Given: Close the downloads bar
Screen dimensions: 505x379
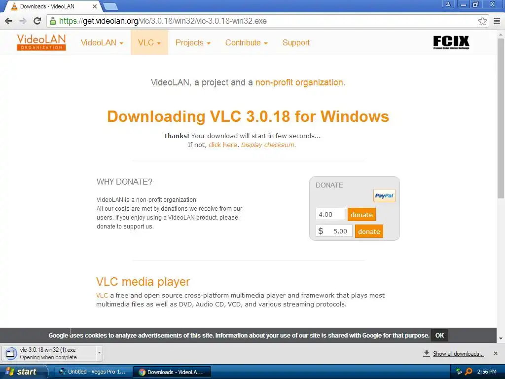Looking at the screenshot, I should pos(496,353).
